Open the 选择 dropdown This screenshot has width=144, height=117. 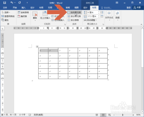[6, 12]
